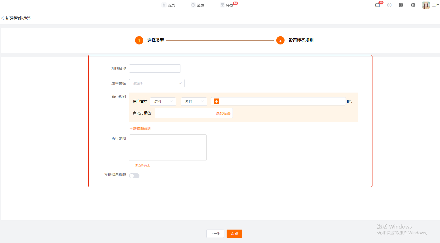Toggle the 发送消息提醒 switch
This screenshot has width=440, height=243.
coord(134,176)
